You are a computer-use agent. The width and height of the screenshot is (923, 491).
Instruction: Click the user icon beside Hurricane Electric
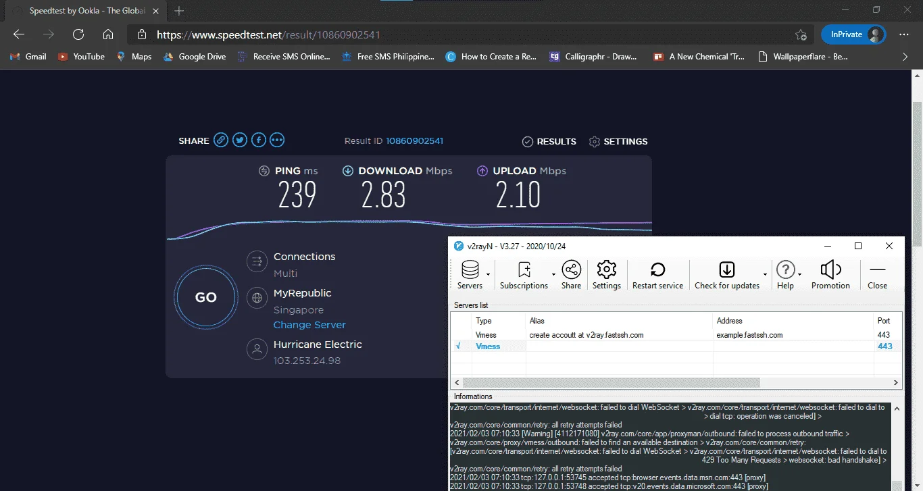pos(256,348)
